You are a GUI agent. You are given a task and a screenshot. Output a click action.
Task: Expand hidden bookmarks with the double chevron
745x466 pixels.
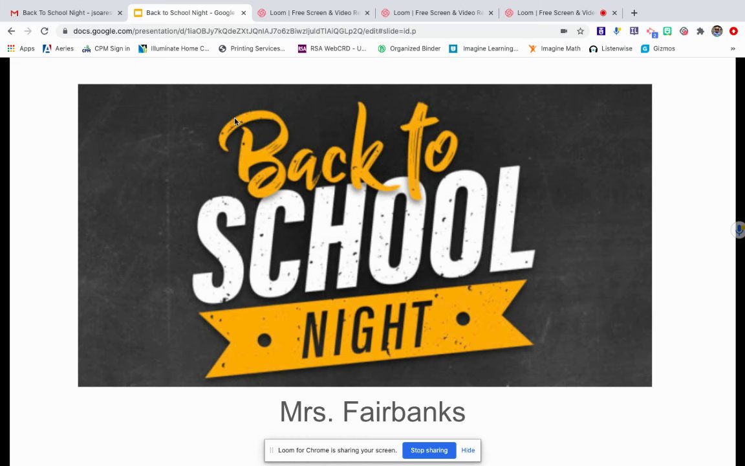733,49
